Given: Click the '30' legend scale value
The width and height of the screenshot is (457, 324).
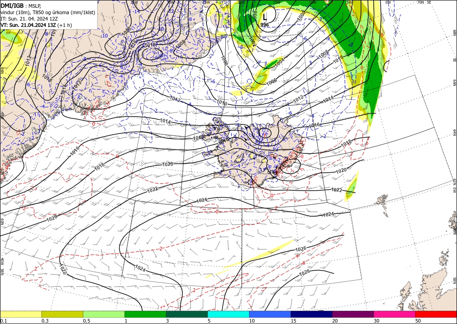Looking at the screenshot, I should click(x=377, y=321).
